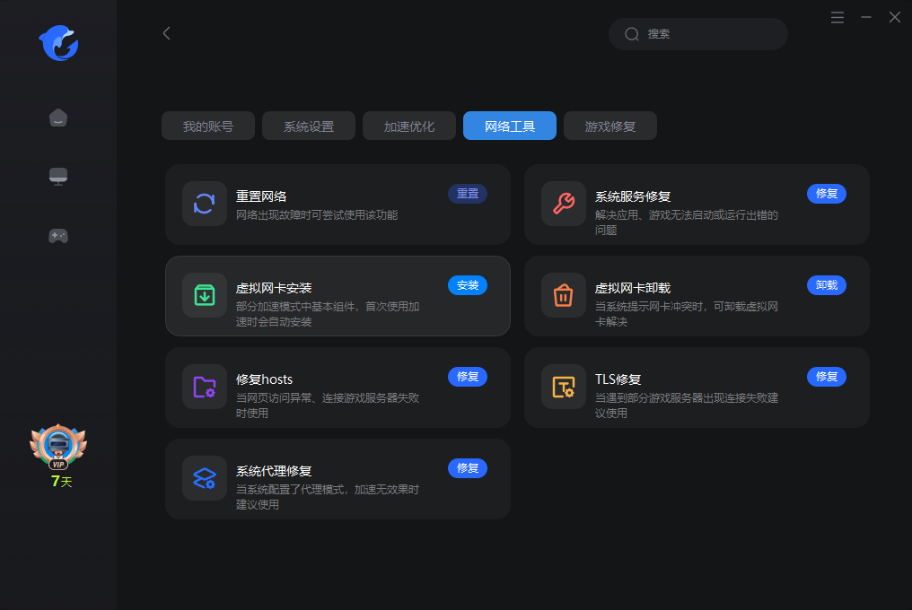Click the 修复hosts folder icon
Viewport: 912px width, 610px height.
click(x=204, y=387)
